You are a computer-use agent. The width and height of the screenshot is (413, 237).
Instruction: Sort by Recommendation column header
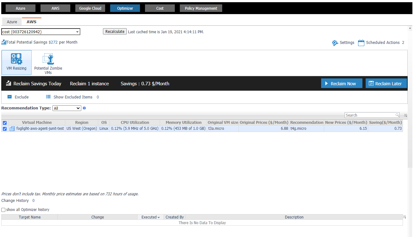[x=307, y=122]
